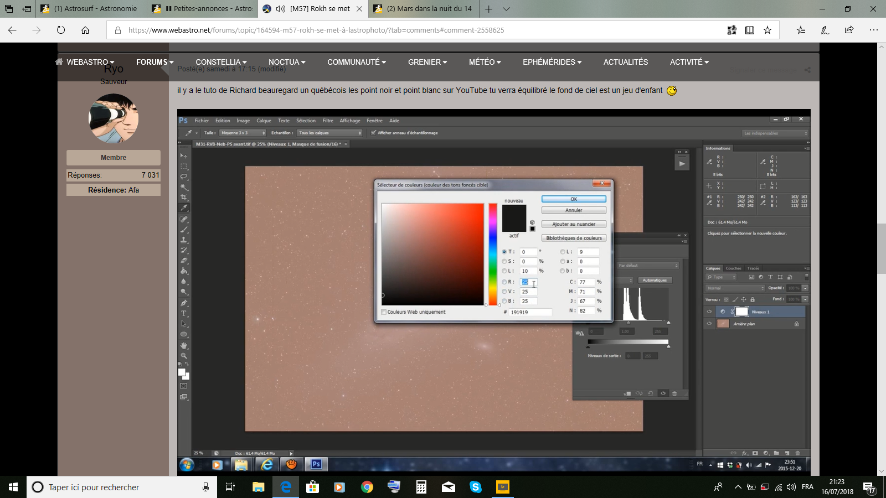Choose the Blur droplet tool
Screen dimensions: 886x498
tap(184, 282)
